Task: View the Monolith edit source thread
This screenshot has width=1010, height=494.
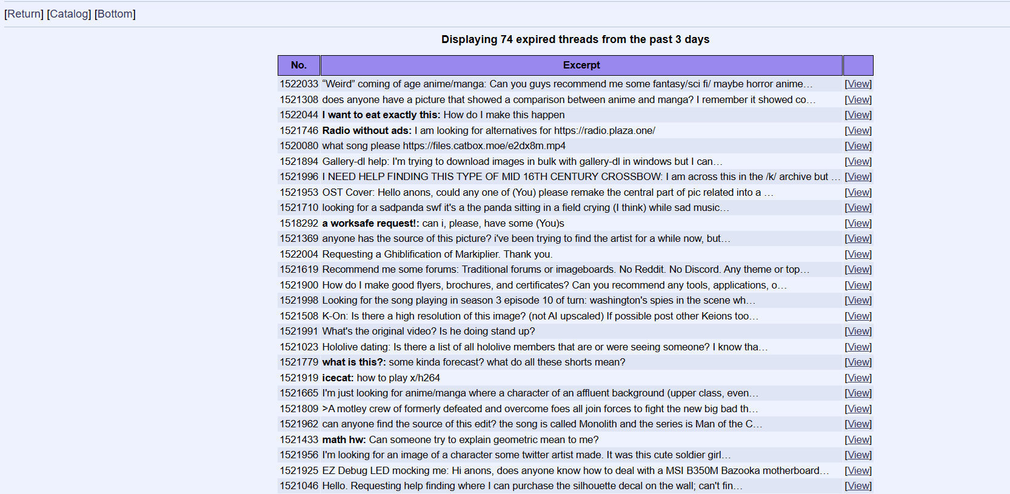Action: point(858,424)
